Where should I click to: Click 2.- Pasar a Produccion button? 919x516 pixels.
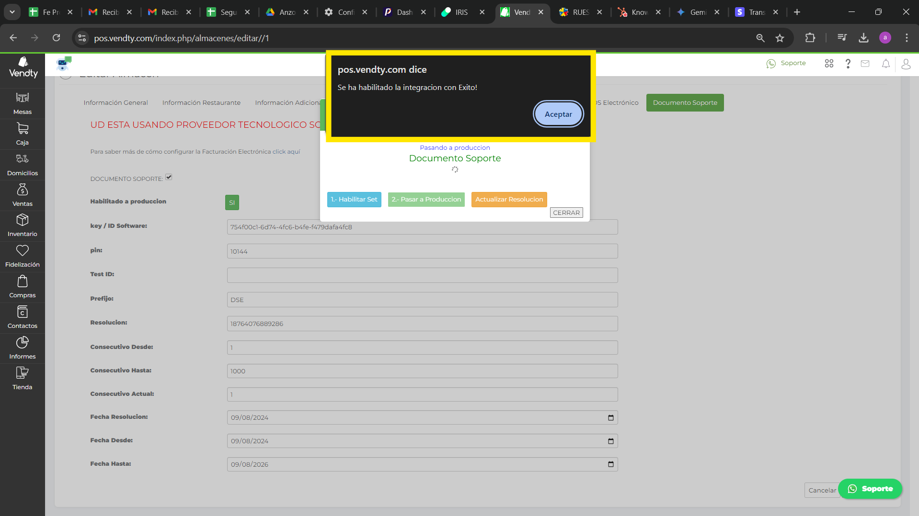[426, 200]
